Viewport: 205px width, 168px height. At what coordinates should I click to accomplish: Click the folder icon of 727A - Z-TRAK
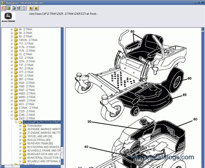click(x=16, y=62)
